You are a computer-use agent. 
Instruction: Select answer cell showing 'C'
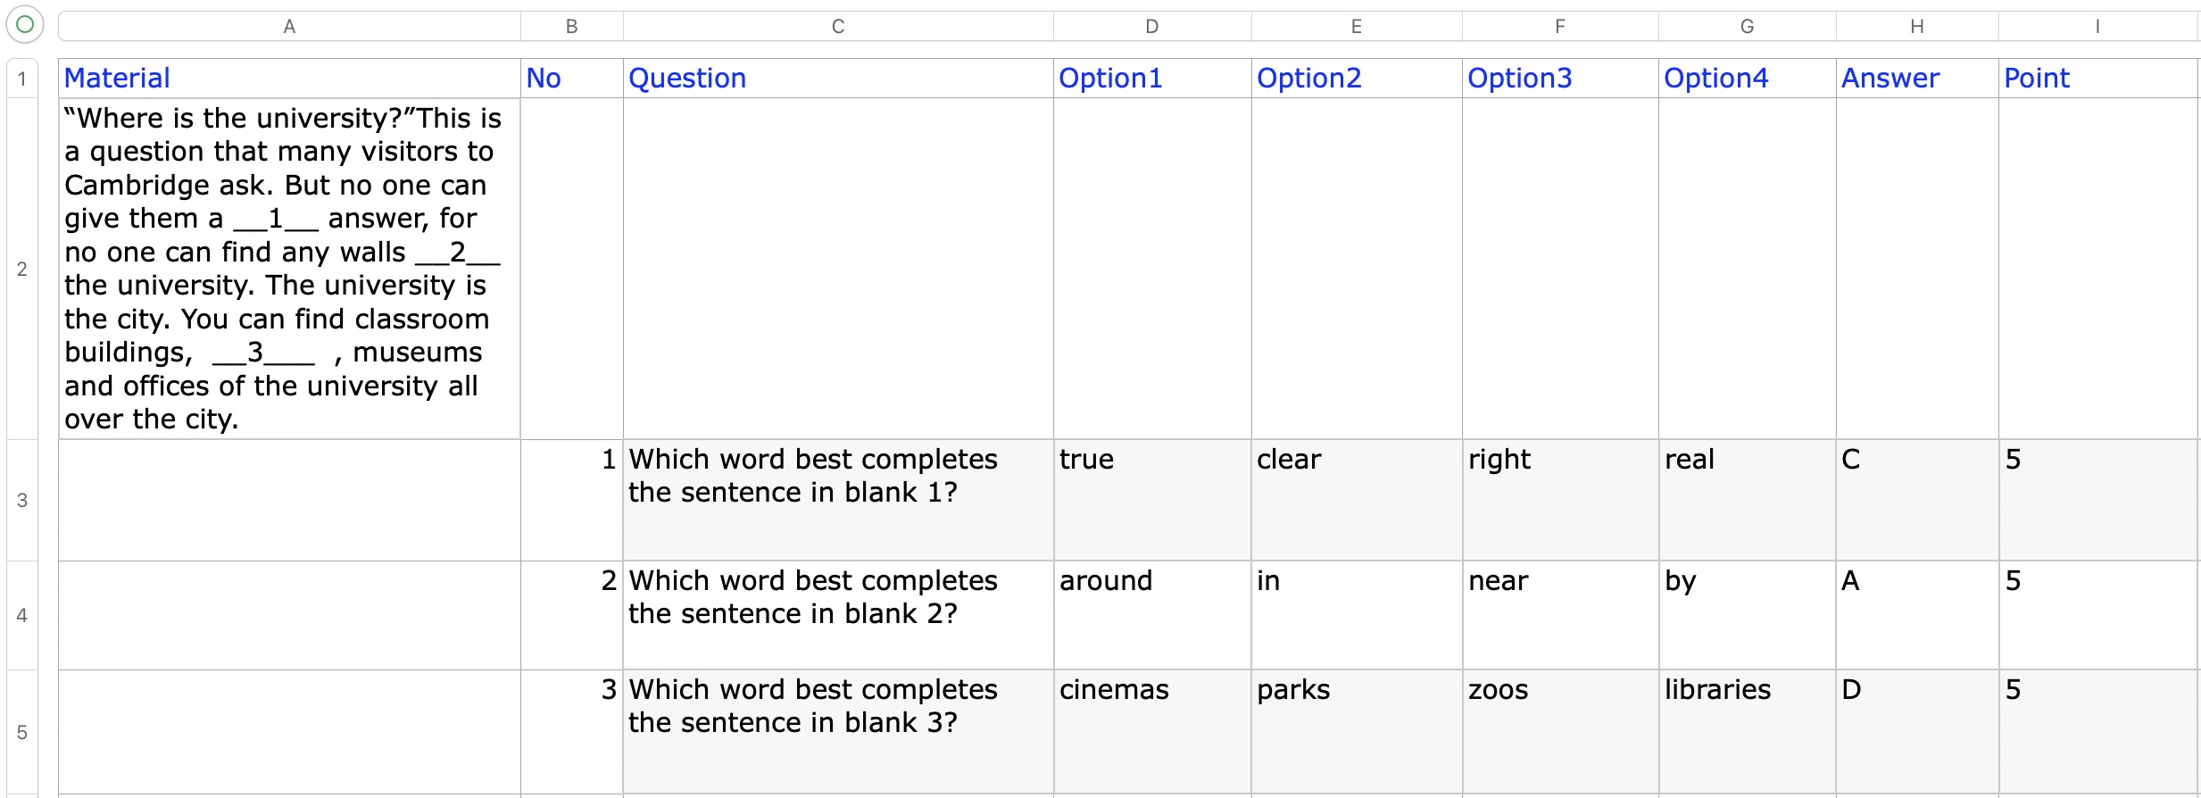coord(1916,499)
